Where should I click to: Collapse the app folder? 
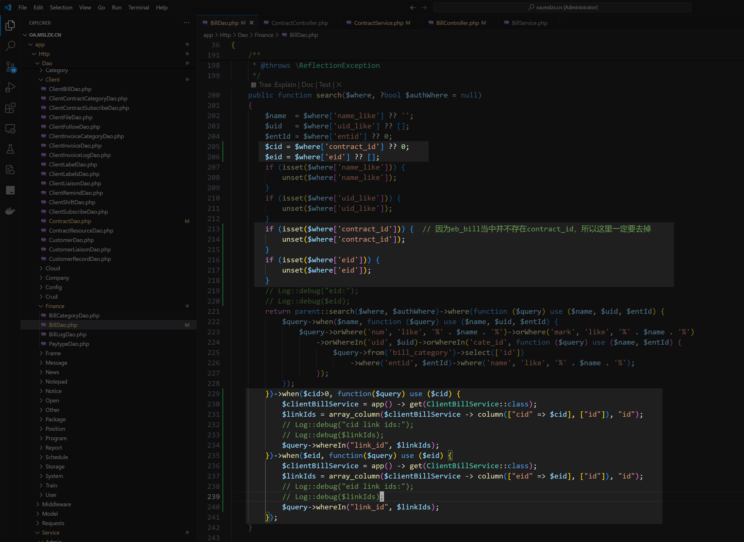coord(40,44)
